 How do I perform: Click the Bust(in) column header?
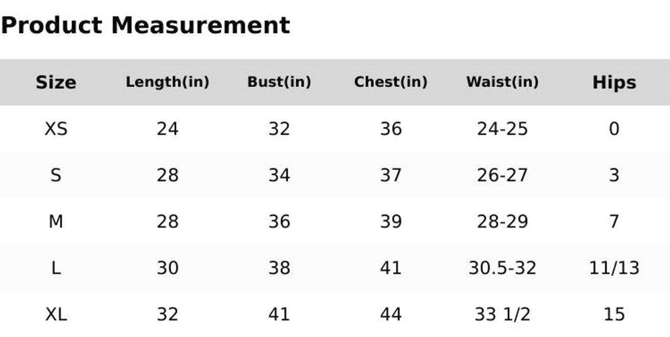coord(279,82)
